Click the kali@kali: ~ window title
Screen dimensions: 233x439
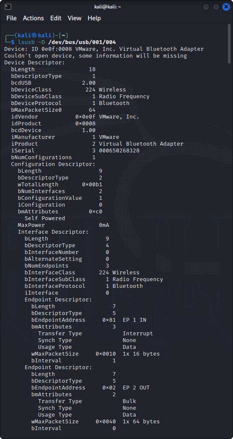point(108,7)
